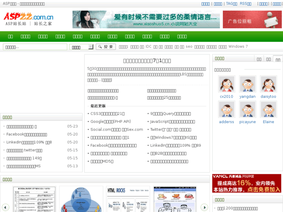The height and width of the screenshot is (212, 283).
Task: Open the Google PHP API article link
Action: click(x=111, y=122)
